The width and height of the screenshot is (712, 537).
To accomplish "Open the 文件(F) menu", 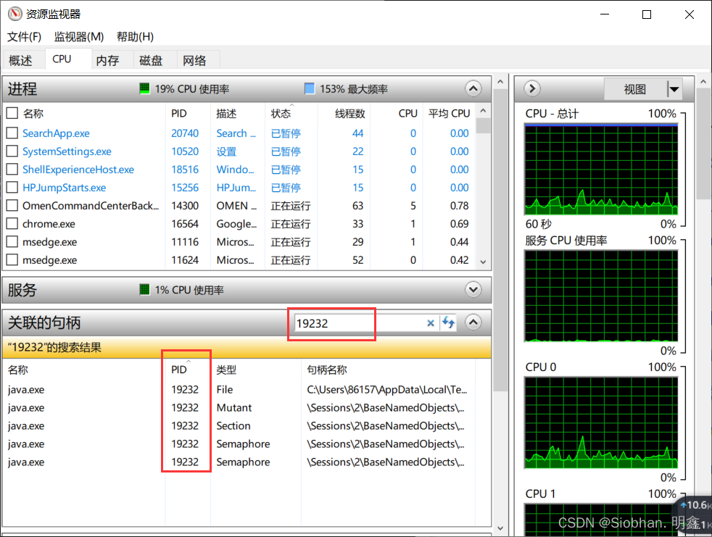I will click(24, 37).
